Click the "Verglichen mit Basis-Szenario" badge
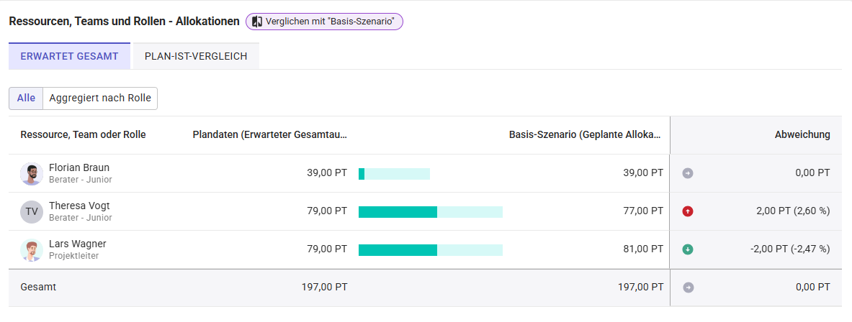Image resolution: width=852 pixels, height=322 pixels. (324, 22)
